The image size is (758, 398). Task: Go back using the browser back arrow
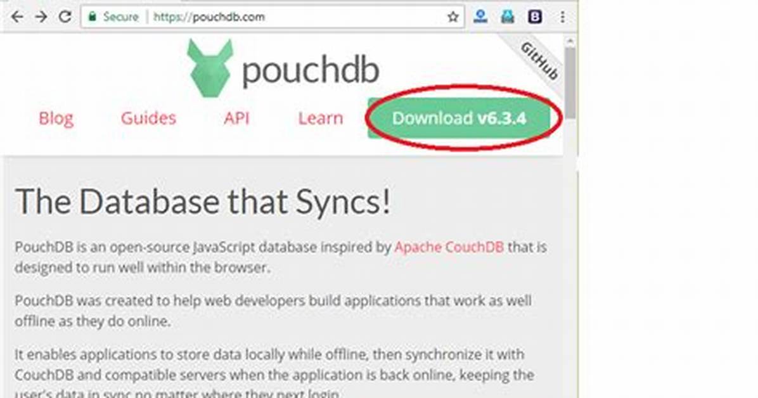tap(17, 17)
